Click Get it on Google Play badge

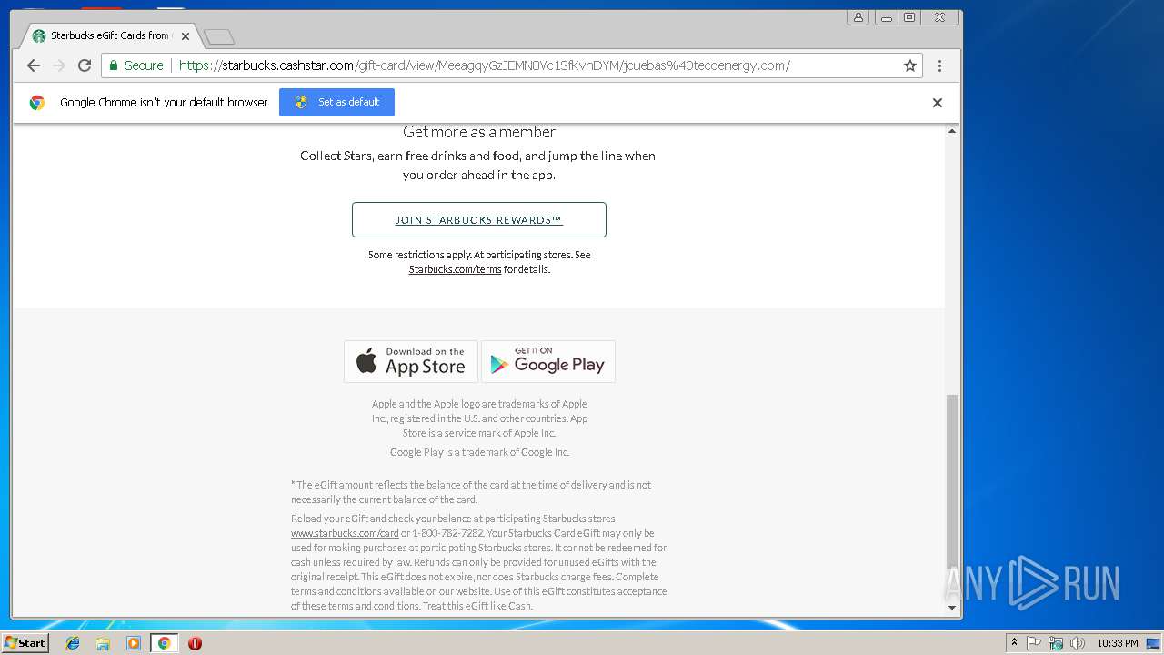point(548,361)
